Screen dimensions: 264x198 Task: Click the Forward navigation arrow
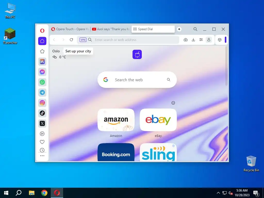click(x=63, y=40)
